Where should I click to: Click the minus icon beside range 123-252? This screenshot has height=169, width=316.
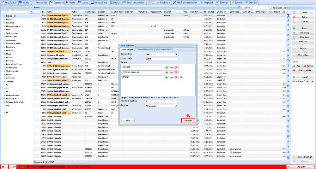pyautogui.click(x=171, y=67)
